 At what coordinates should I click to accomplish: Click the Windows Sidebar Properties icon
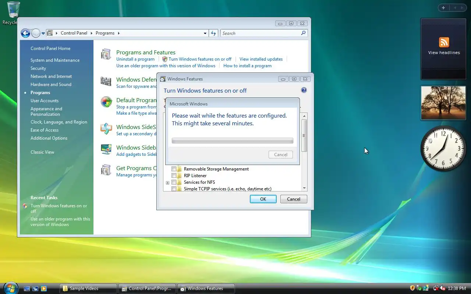(x=106, y=149)
